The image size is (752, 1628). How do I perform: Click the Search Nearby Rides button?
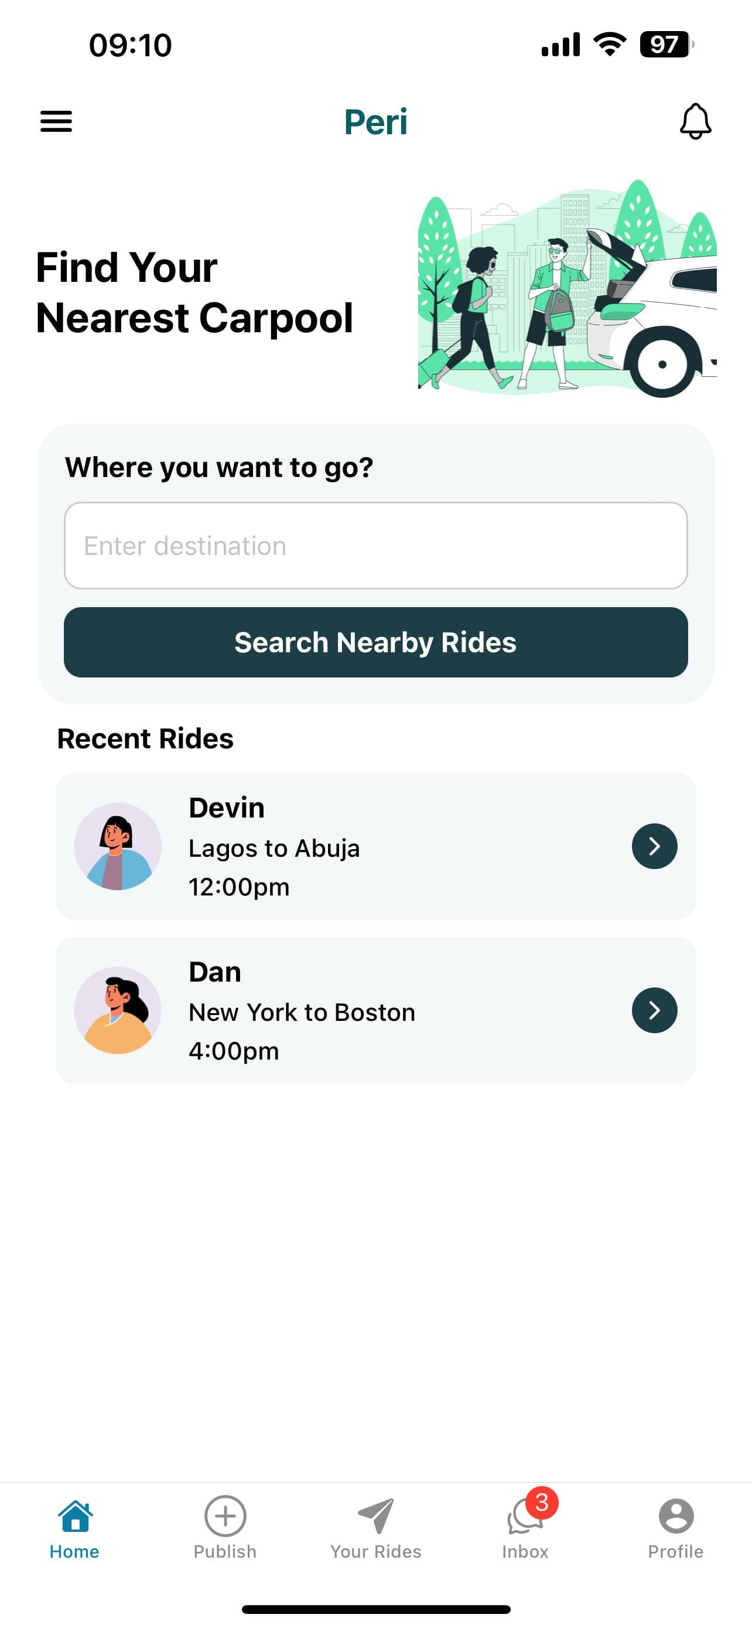(375, 642)
